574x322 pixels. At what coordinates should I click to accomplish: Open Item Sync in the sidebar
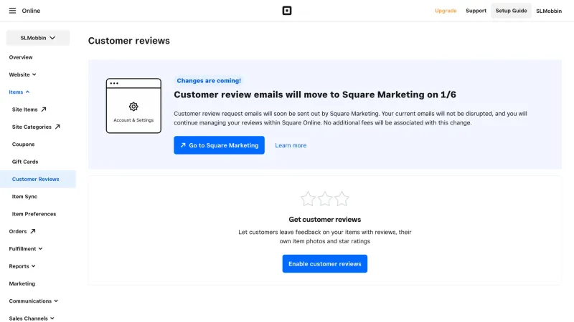tap(24, 196)
